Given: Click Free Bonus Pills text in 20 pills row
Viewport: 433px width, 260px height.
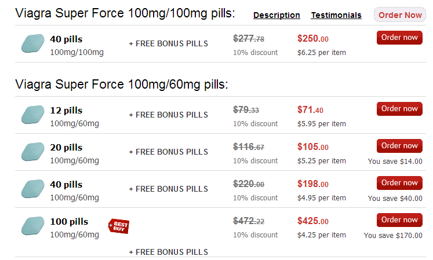Looking at the screenshot, I should click(169, 152).
